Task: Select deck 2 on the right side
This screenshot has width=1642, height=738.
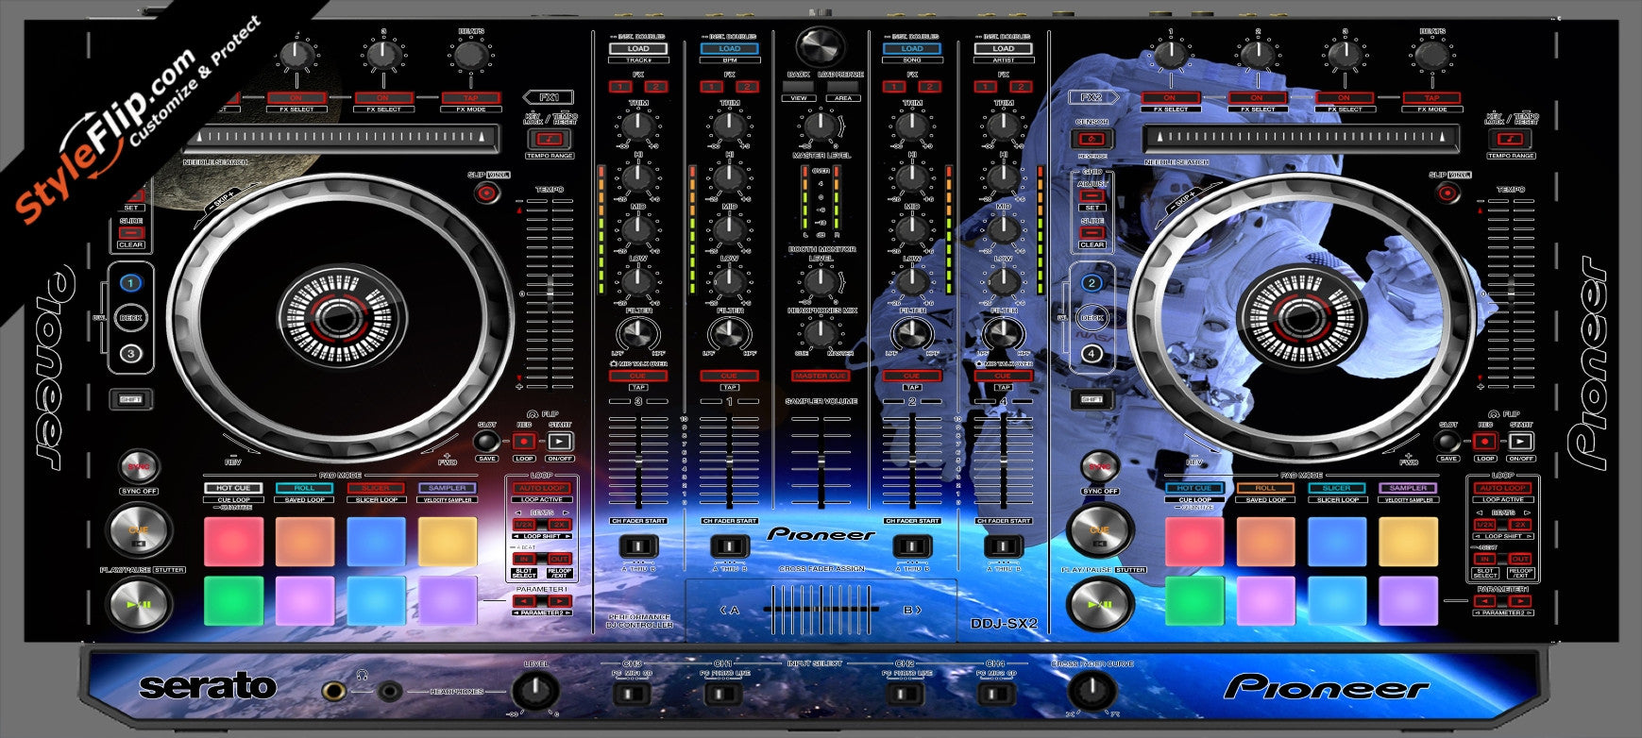Action: tap(1092, 282)
